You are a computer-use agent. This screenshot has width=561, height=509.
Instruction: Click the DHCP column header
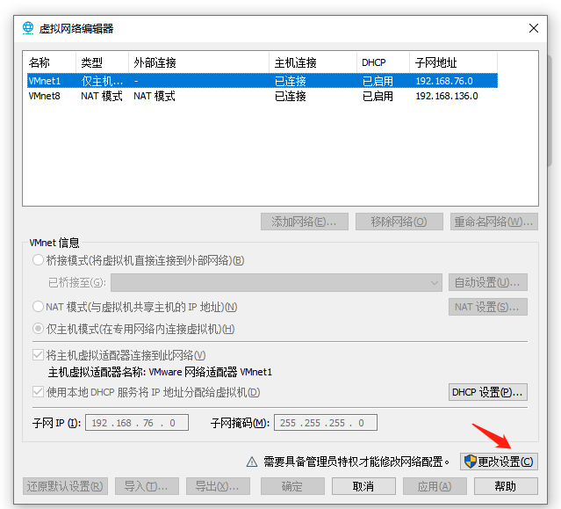coord(383,62)
